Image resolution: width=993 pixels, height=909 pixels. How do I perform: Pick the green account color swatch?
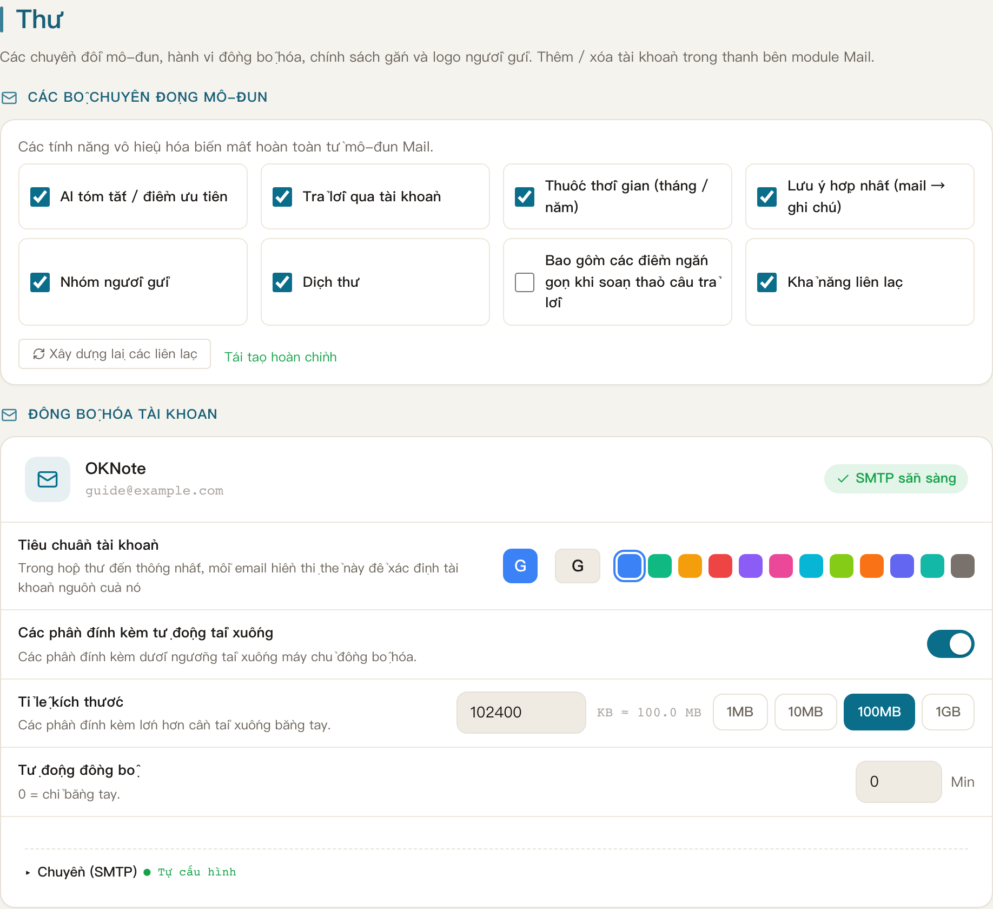[x=660, y=566]
